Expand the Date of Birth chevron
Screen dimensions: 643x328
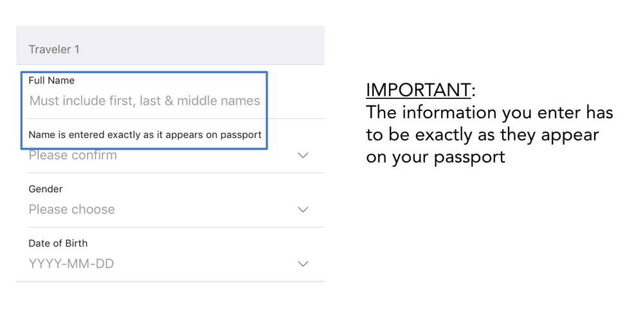pos(303,264)
